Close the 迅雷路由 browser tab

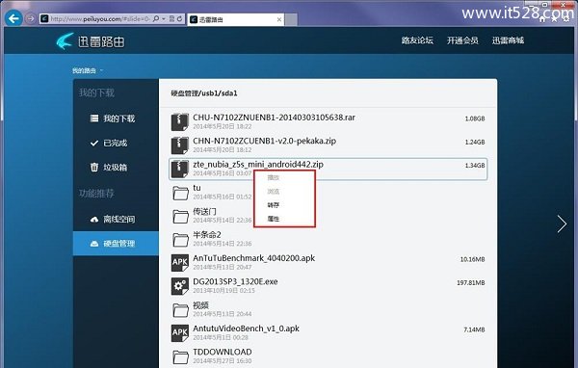279,19
